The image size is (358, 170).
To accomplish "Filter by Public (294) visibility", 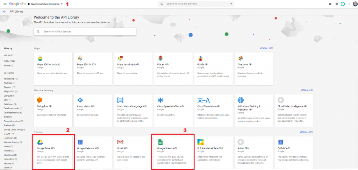I will (x=9, y=61).
